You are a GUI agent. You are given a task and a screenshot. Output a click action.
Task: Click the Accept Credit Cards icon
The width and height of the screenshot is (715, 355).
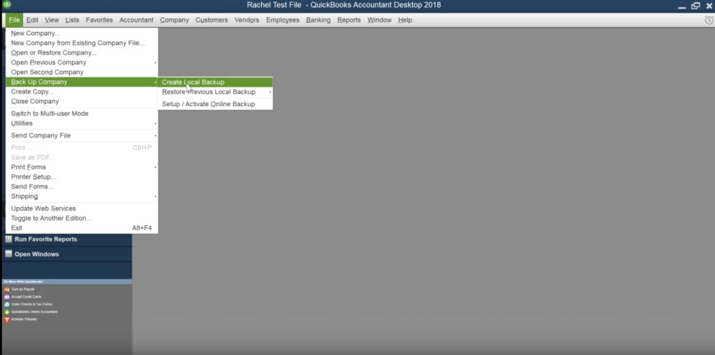click(7, 296)
